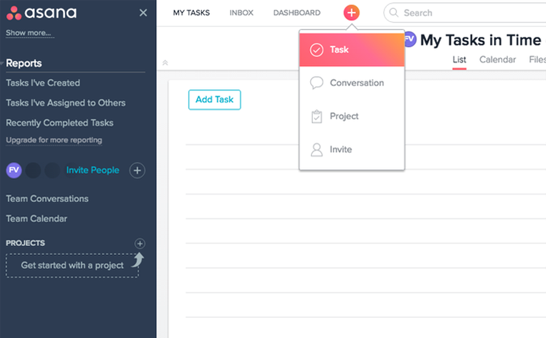The width and height of the screenshot is (546, 338).
Task: Switch to the List view tab
Action: (459, 59)
